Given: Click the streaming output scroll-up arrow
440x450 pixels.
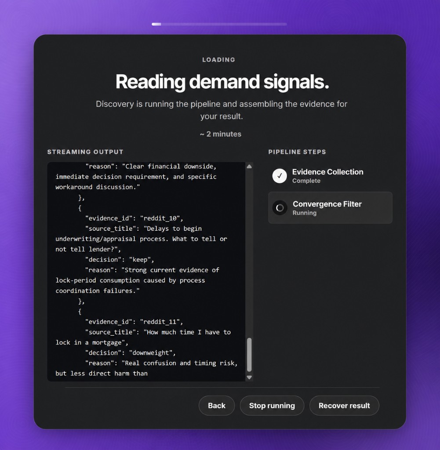Looking at the screenshot, I should coord(249,167).
